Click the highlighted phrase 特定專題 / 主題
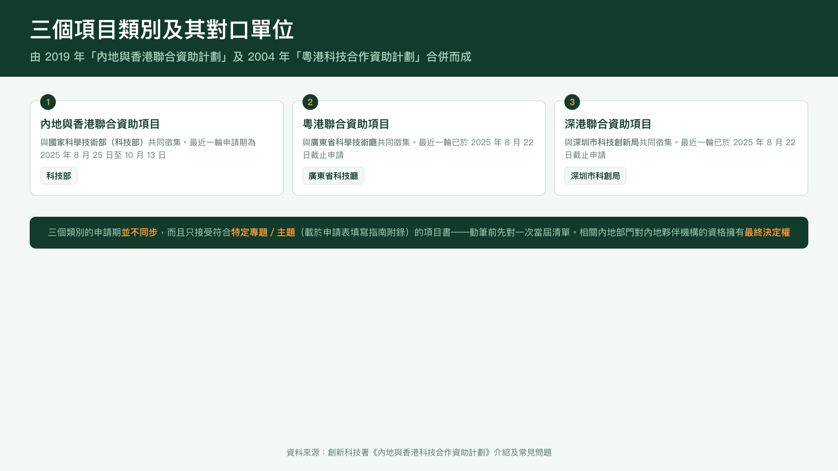 263,232
